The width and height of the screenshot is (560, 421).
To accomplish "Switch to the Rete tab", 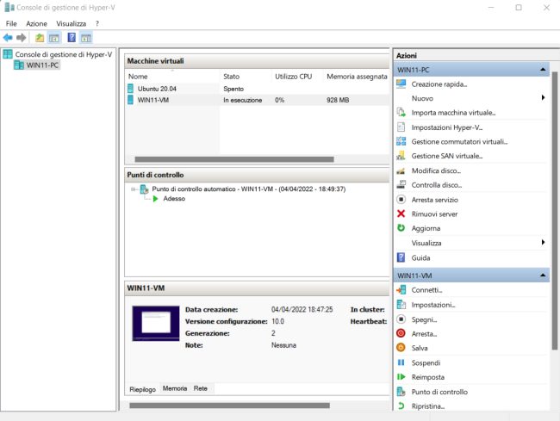I will 200,388.
